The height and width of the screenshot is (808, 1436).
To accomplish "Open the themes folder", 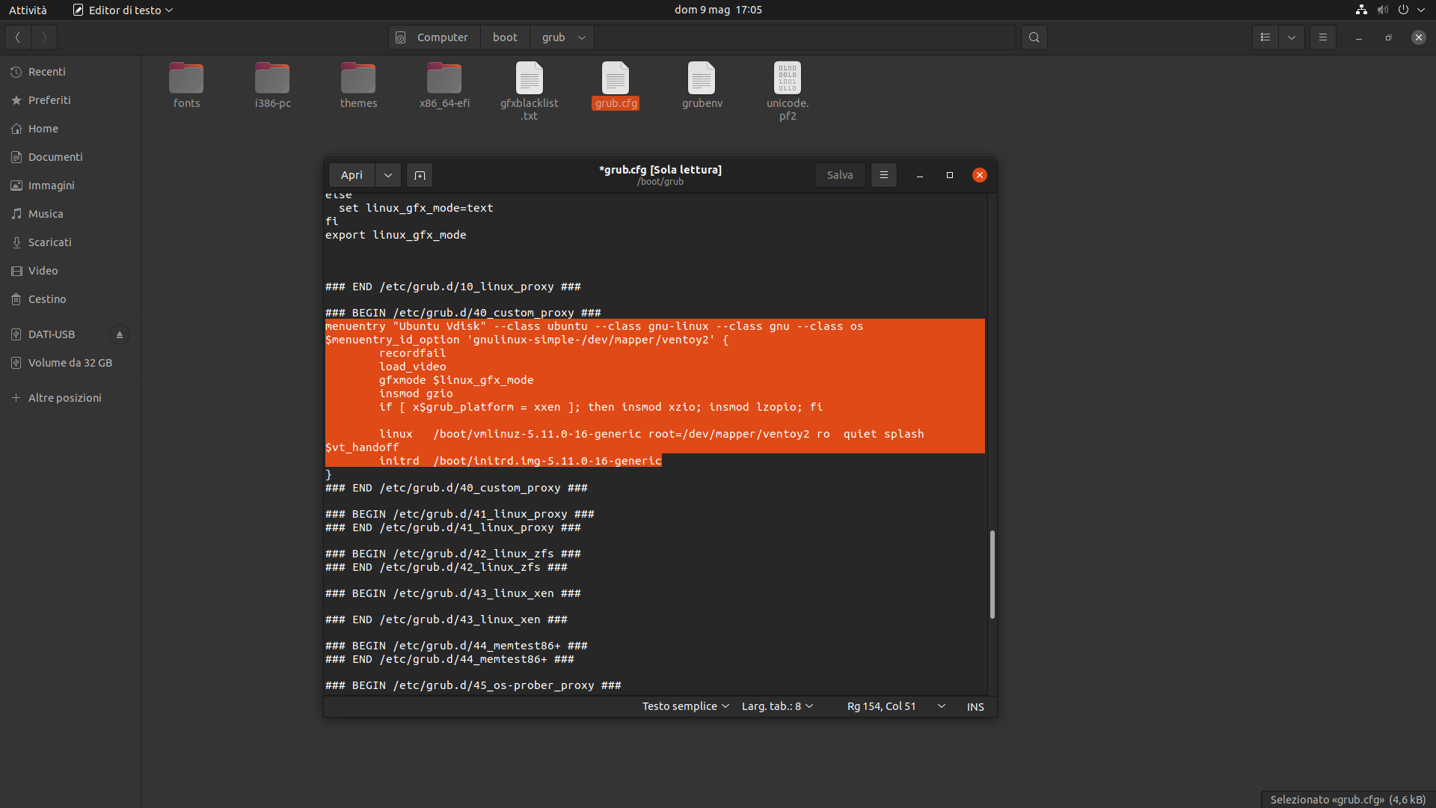I will pyautogui.click(x=358, y=85).
